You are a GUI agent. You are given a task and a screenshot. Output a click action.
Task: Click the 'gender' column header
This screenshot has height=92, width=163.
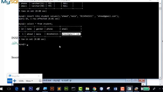pyautogui.click(x=40, y=29)
